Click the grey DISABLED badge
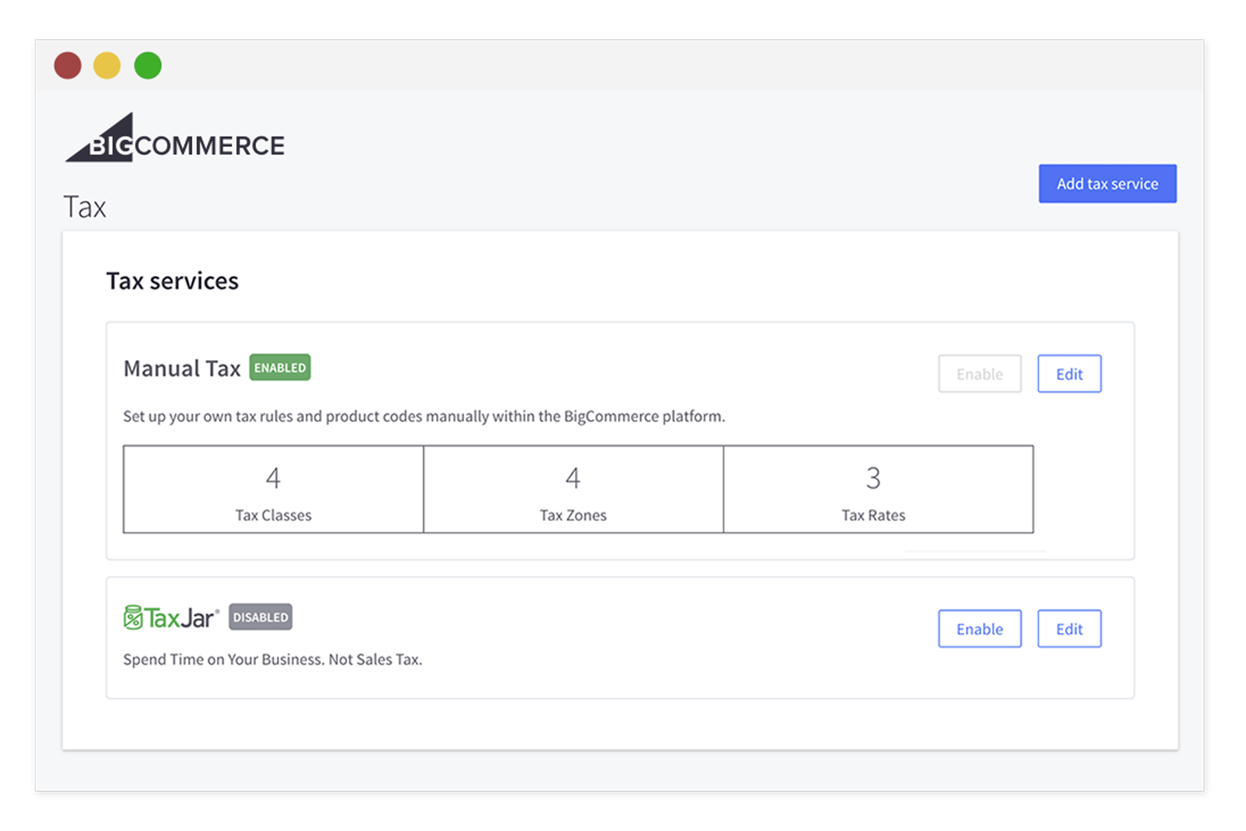This screenshot has width=1246, height=831. point(260,617)
